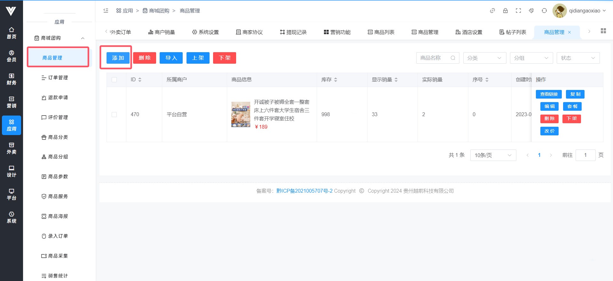Screen dimensions: 613x281
Task: Collapse sidebar using menu fold icon
Action: [106, 11]
